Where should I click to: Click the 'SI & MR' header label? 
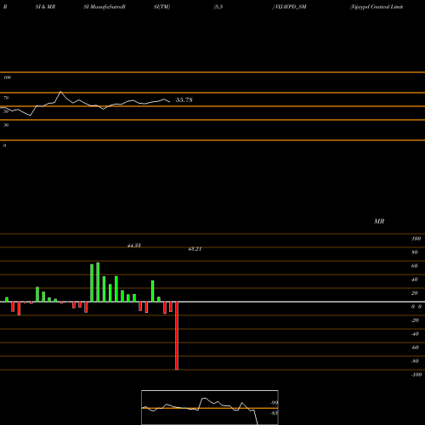(x=45, y=7)
